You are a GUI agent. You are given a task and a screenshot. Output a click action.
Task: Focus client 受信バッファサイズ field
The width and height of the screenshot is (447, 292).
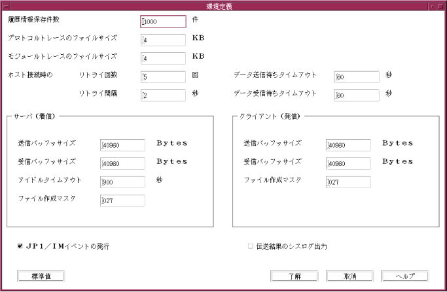click(348, 164)
